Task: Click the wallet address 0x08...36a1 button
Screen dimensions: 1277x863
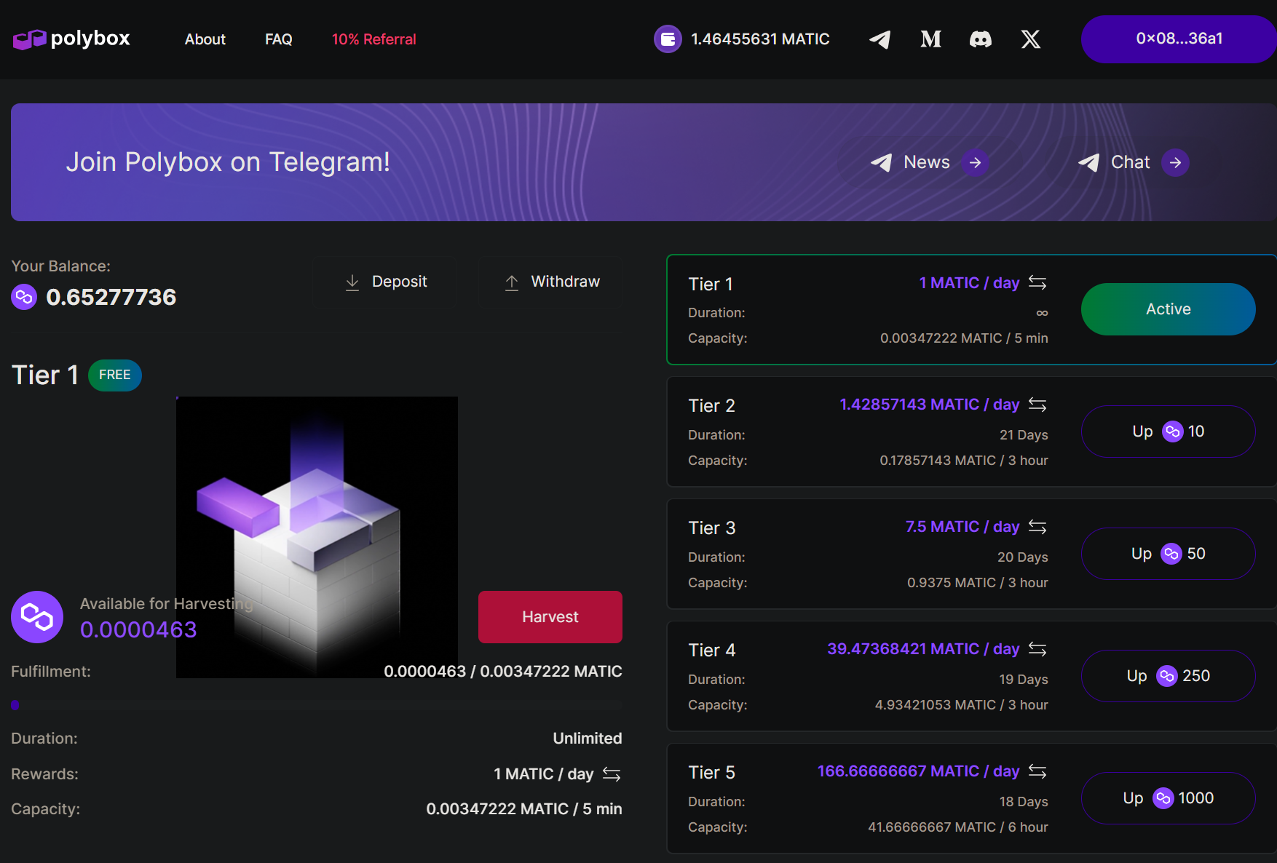Action: coord(1179,39)
